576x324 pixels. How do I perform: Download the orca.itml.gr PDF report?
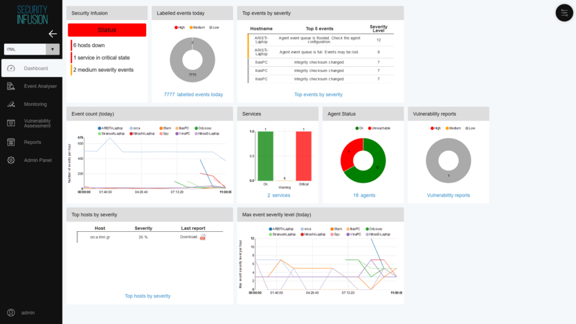[x=203, y=237]
